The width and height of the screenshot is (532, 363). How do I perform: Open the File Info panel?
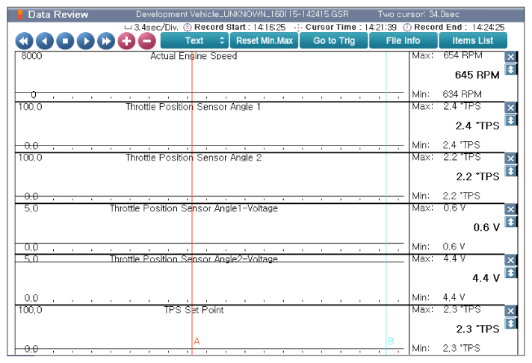(x=402, y=40)
